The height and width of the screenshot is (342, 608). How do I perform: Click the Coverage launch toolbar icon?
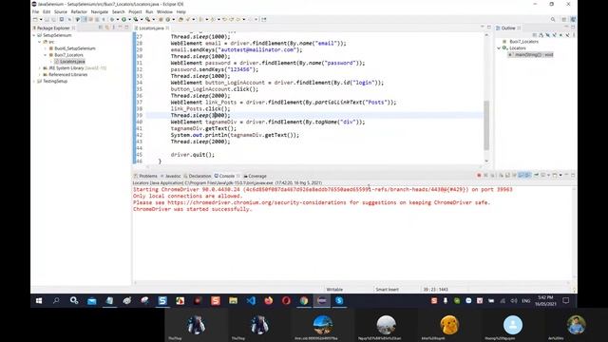(x=135, y=19)
